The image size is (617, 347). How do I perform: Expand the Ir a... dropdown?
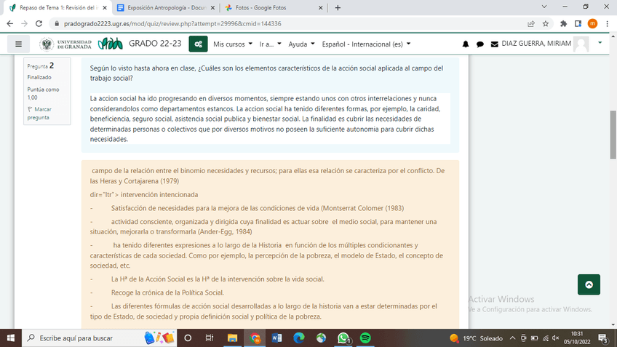[x=271, y=44]
